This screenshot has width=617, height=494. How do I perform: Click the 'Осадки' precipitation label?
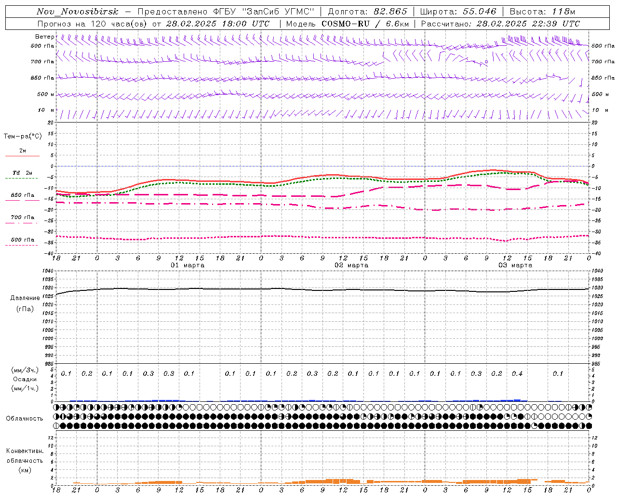(25, 379)
